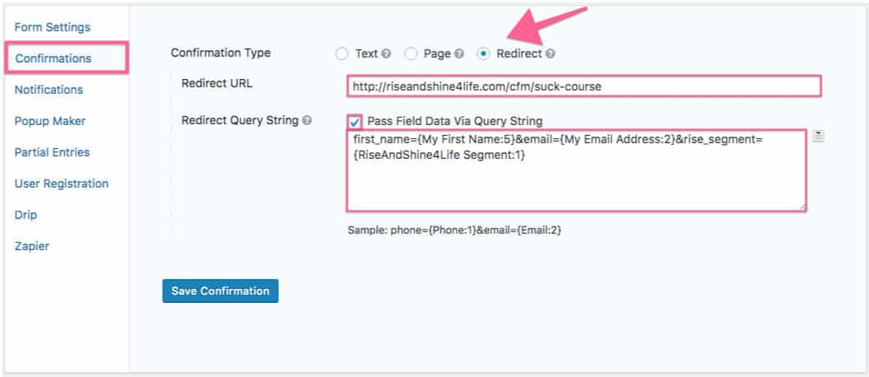This screenshot has width=869, height=377.
Task: Open the Zapier settings page
Action: [30, 246]
